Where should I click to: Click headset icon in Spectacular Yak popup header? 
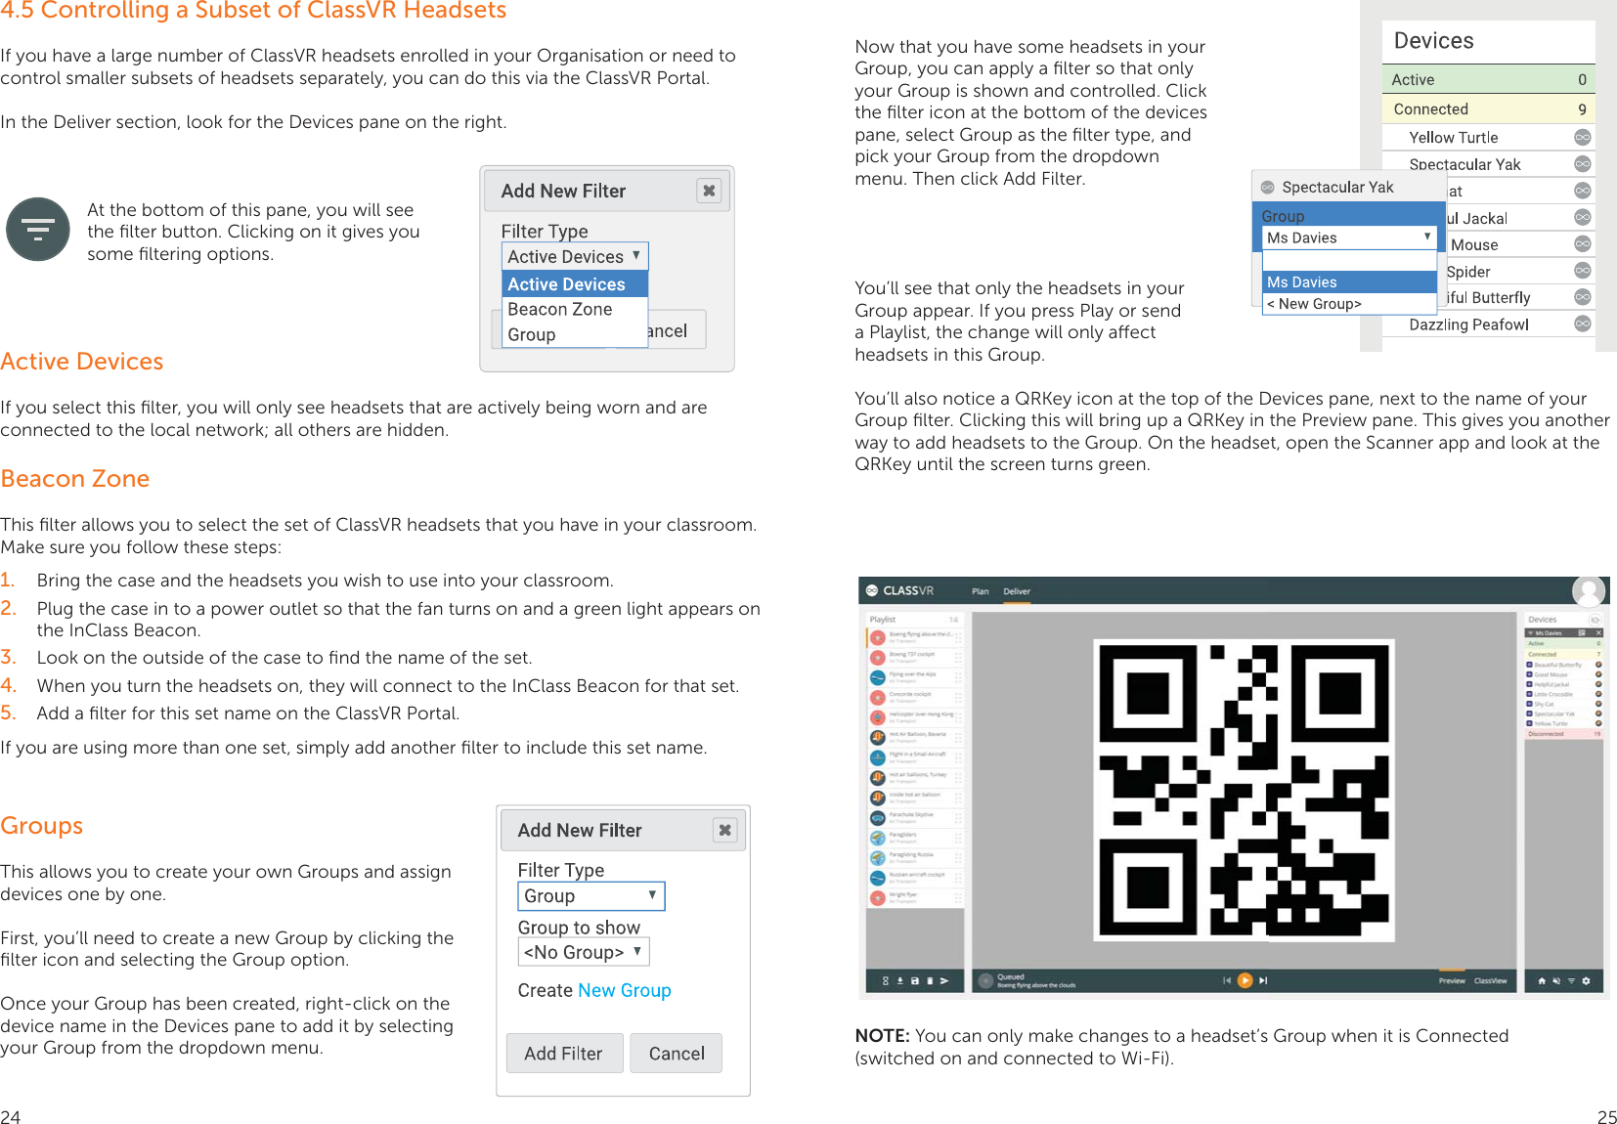[x=1267, y=188]
